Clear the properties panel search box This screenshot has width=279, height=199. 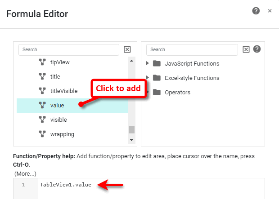coord(127,49)
